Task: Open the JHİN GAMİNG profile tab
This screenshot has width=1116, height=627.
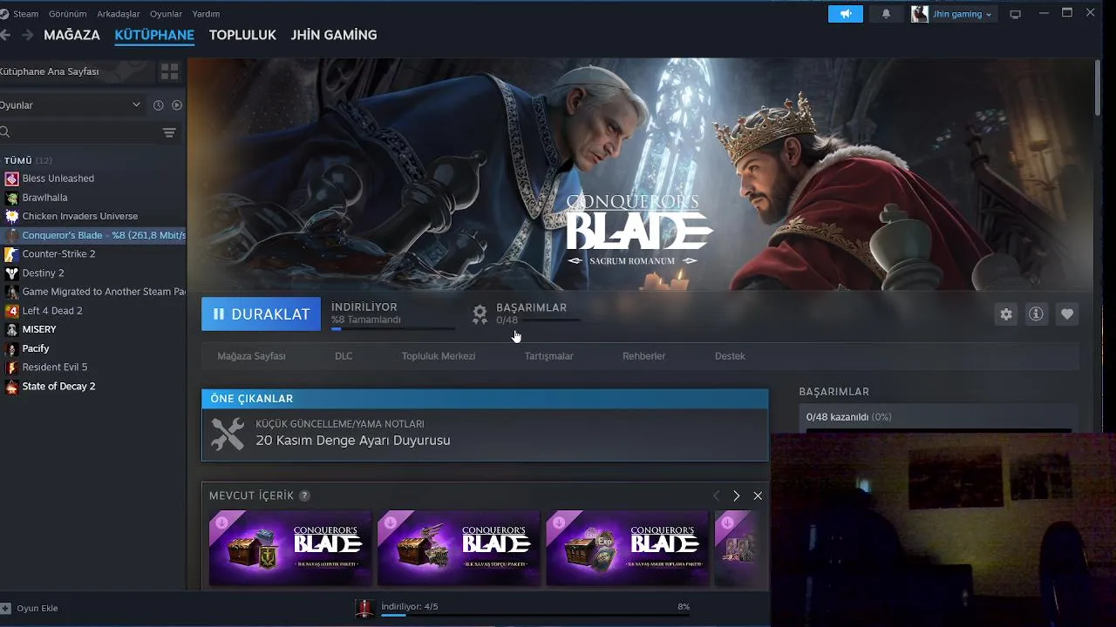Action: click(x=334, y=35)
